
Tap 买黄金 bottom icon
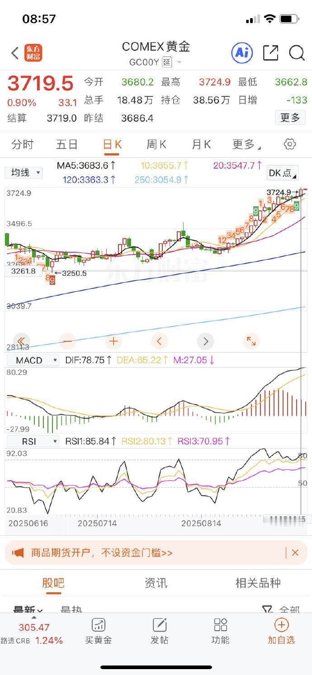[x=98, y=631]
